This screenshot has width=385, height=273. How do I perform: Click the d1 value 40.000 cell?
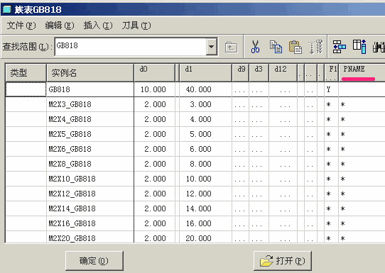(x=205, y=89)
